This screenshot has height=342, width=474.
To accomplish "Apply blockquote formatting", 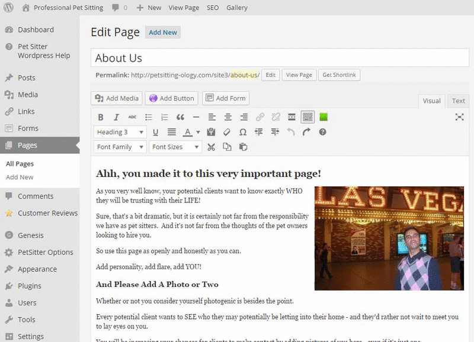I will 180,117.
